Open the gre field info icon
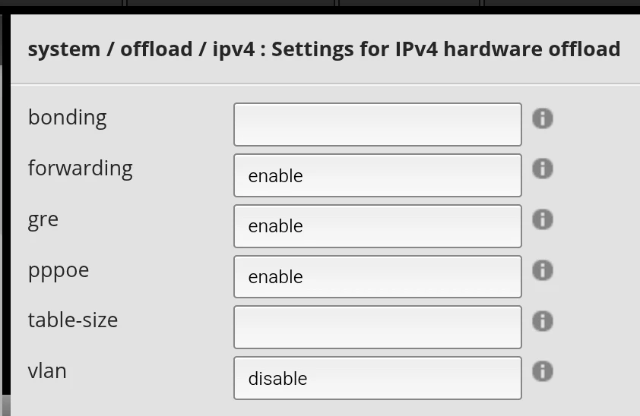Image resolution: width=640 pixels, height=416 pixels. [x=542, y=219]
